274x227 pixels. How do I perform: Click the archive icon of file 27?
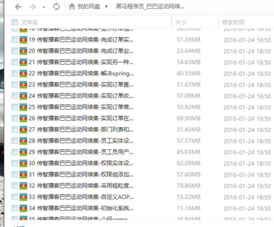tap(24, 129)
